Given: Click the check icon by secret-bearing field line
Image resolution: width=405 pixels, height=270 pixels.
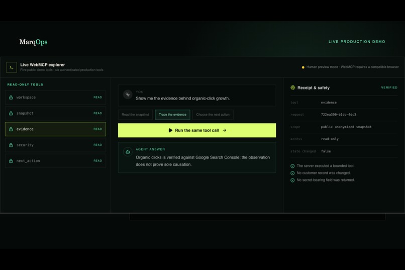Looking at the screenshot, I should [292, 181].
